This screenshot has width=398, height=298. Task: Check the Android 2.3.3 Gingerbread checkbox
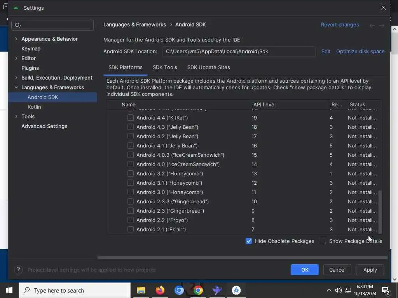coord(131,201)
